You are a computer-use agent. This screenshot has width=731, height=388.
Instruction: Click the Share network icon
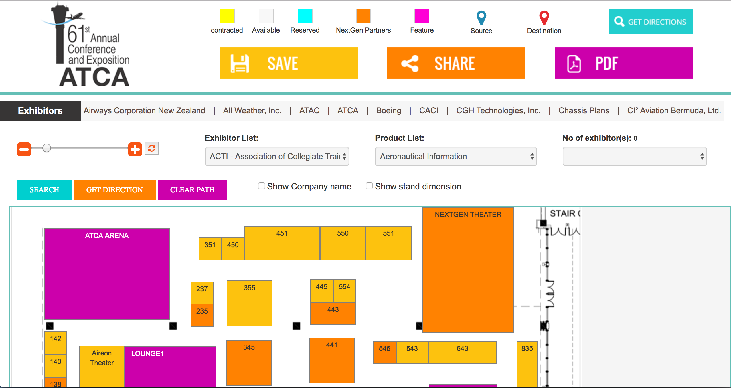click(x=410, y=63)
